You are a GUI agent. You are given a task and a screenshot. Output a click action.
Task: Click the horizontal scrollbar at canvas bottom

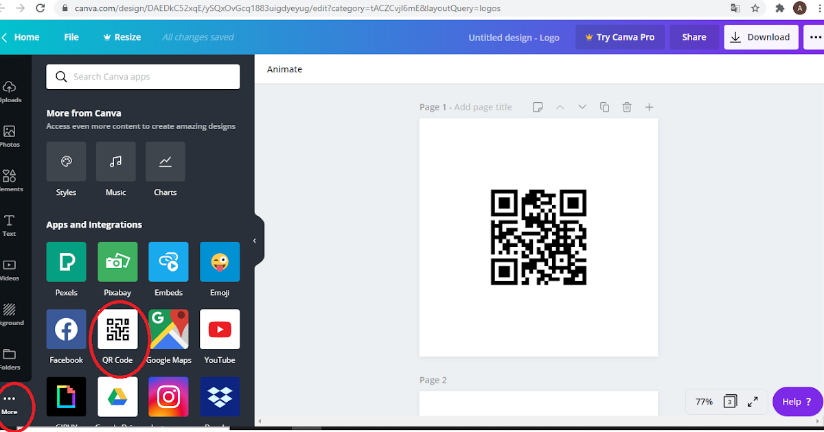[539, 420]
